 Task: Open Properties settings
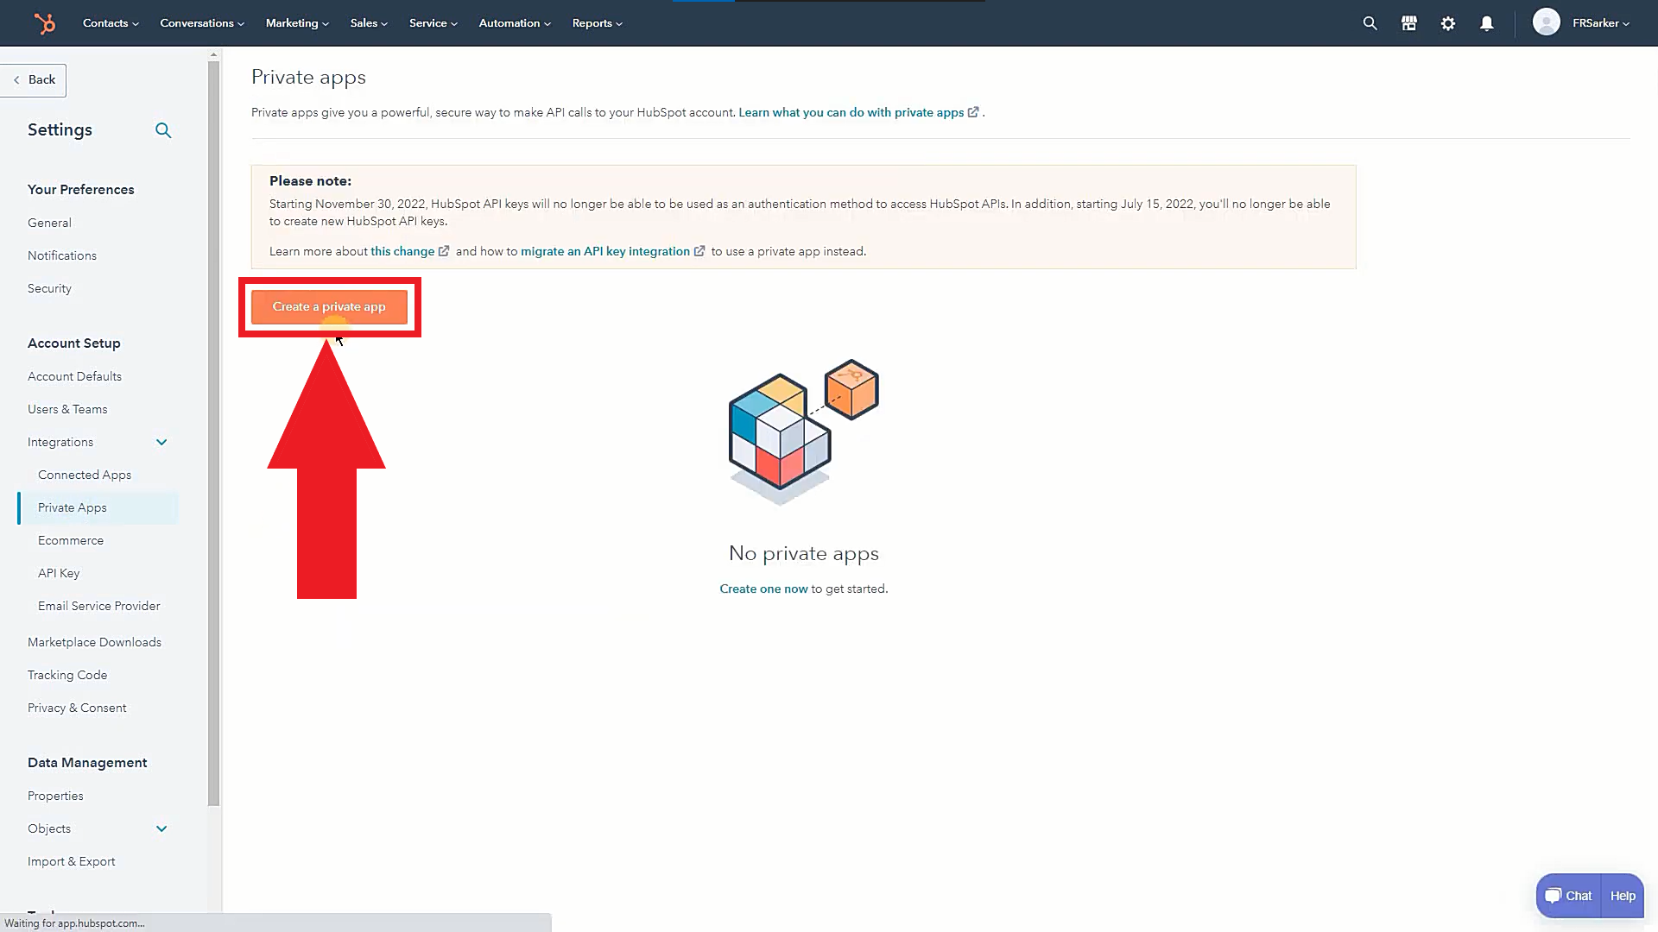pos(55,796)
